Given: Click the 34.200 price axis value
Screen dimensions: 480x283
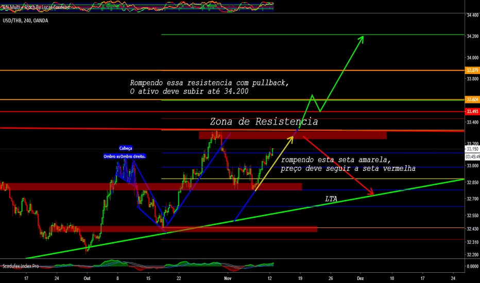Looking at the screenshot, I should pos(473,37).
